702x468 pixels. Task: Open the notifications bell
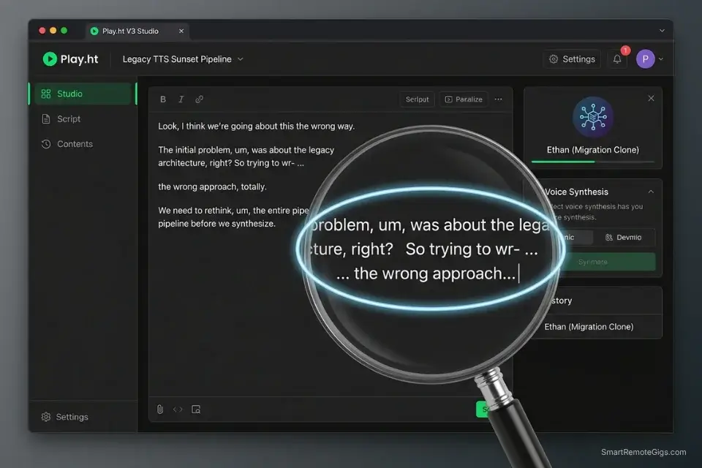click(617, 59)
